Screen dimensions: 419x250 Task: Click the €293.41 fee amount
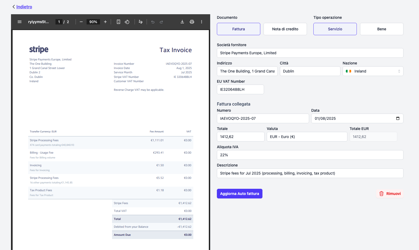tap(158, 153)
